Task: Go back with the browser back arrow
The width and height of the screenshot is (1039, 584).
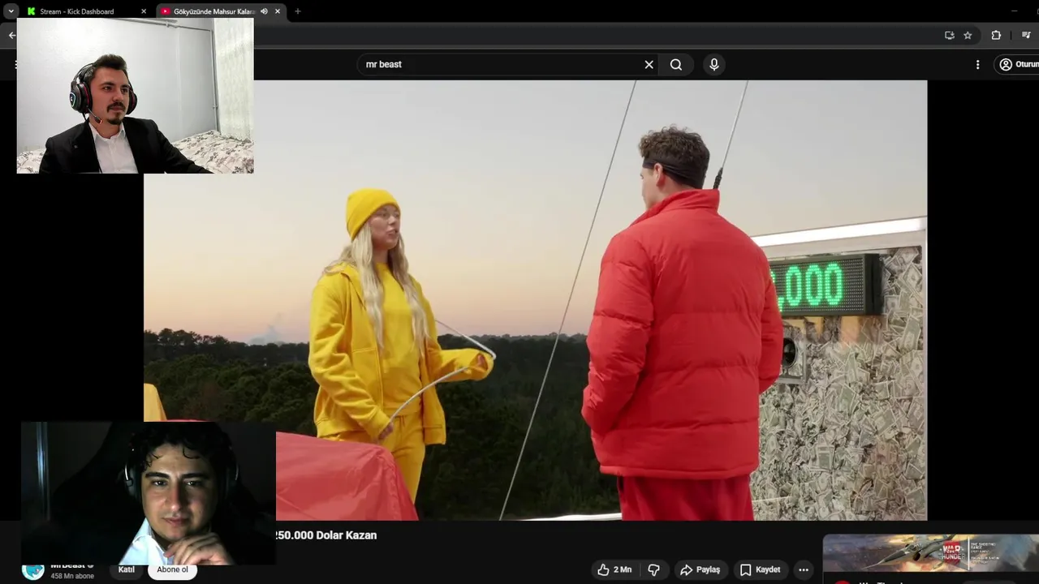Action: tap(11, 35)
